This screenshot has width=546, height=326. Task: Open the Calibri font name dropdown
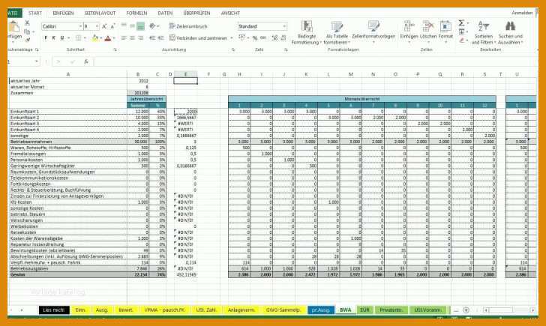pyautogui.click(x=80, y=26)
